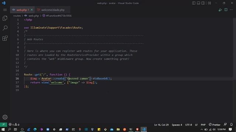Open the volume control in system tray
This screenshot has width=236, height=132.
214,129
